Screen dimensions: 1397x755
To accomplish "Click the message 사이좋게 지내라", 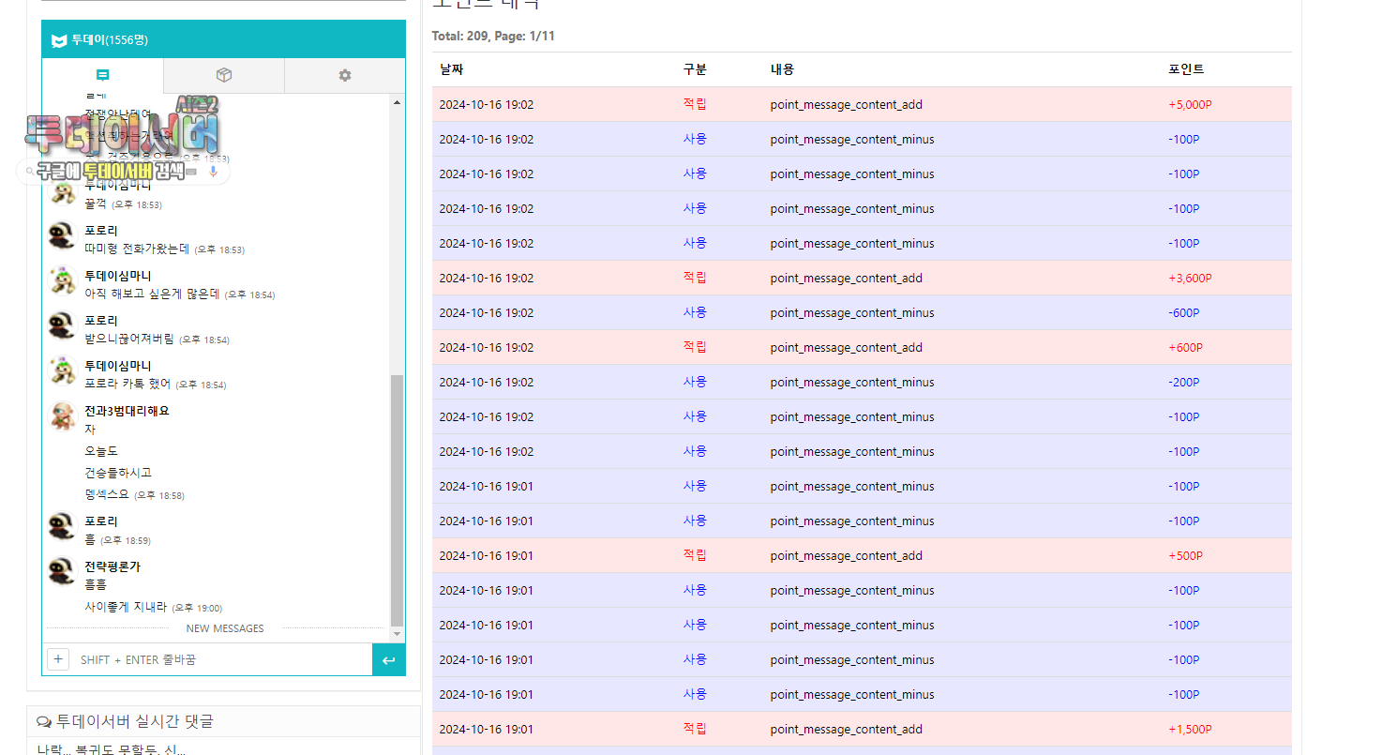I will click(x=126, y=607).
